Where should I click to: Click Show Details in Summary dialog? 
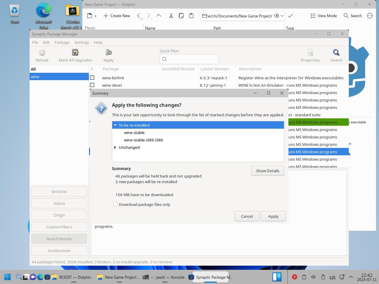click(268, 171)
